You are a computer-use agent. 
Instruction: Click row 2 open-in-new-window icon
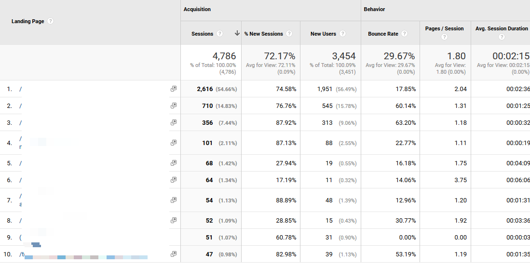(174, 106)
